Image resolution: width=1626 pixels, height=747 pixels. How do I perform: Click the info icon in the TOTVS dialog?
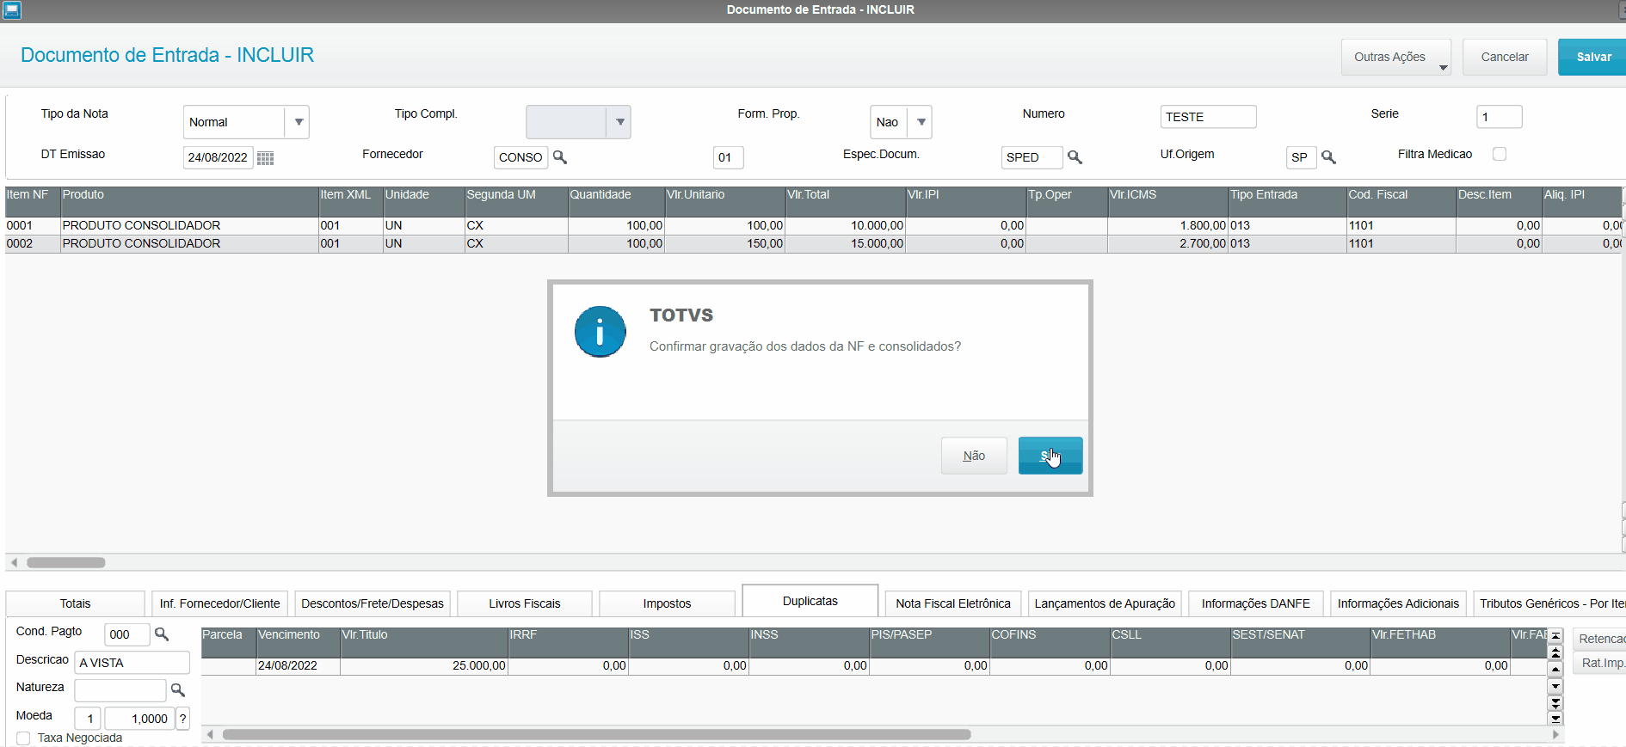(600, 332)
